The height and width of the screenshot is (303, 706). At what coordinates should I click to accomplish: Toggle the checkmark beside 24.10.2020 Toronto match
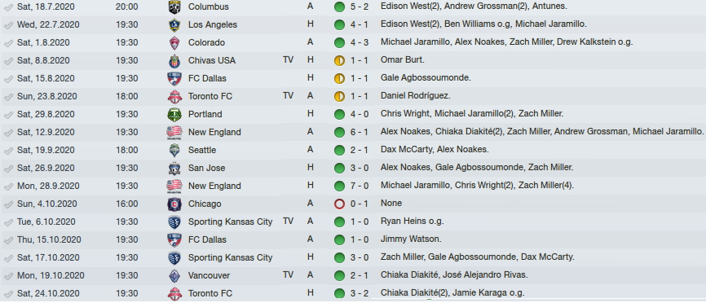pos(8,294)
